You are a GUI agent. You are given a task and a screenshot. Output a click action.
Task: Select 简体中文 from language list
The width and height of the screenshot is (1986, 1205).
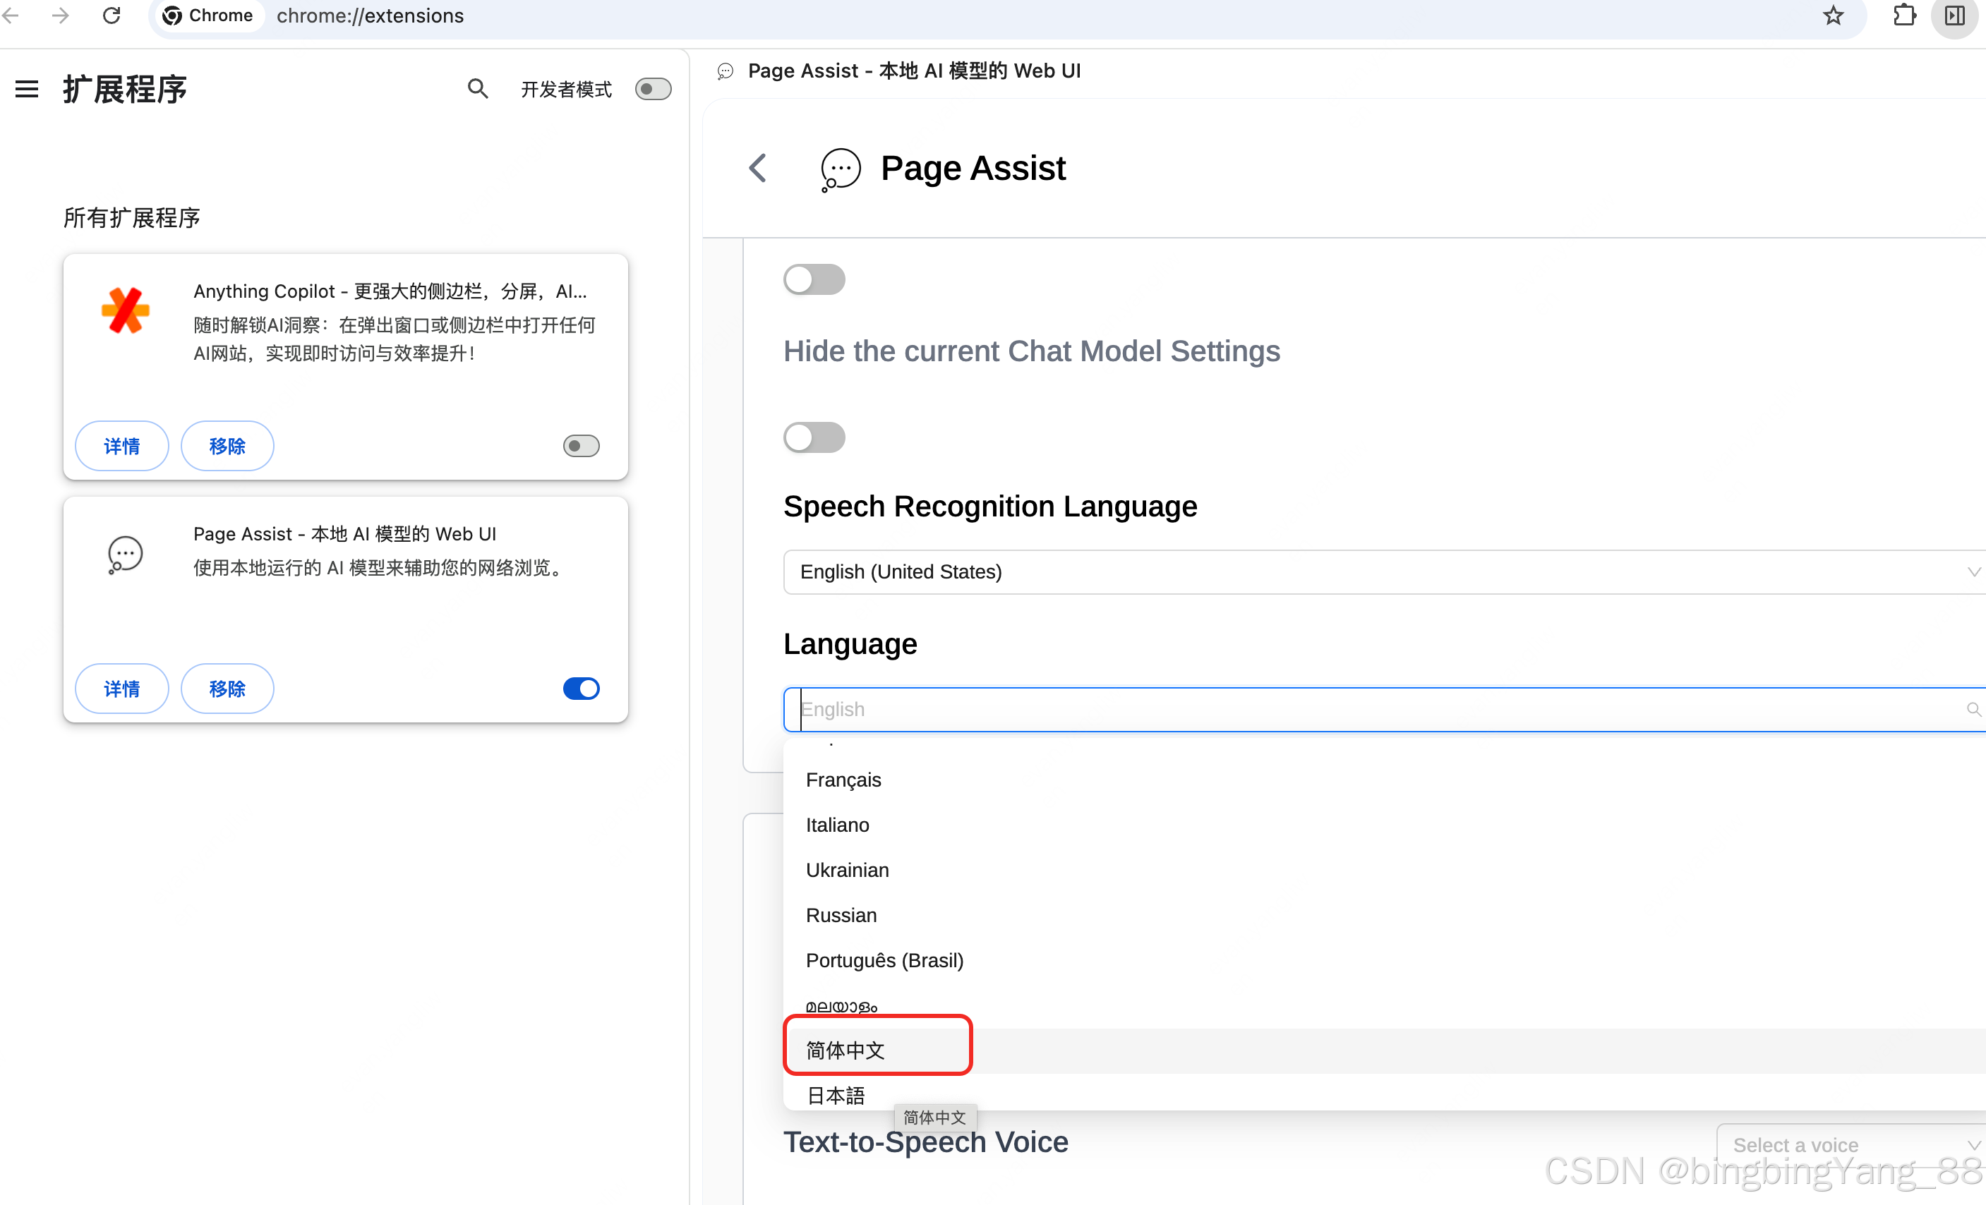coord(845,1050)
